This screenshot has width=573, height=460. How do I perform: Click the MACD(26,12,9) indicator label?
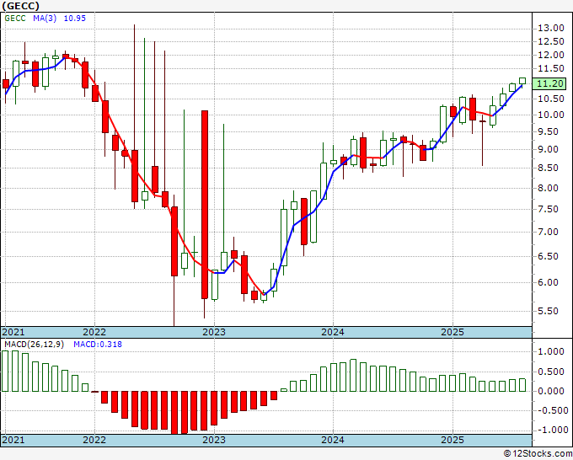34,345
